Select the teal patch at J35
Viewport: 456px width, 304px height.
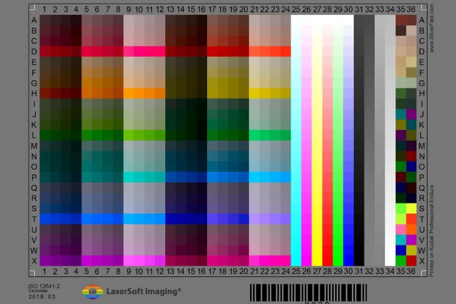click(x=401, y=114)
